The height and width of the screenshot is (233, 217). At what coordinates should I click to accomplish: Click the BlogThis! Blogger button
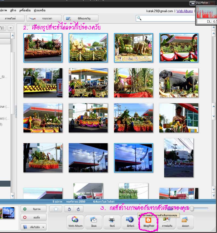pyautogui.click(x=149, y=222)
